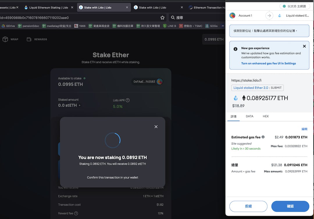Click the 0.0995 ETH balance button in header
Image resolution: width=314 pixels, height=219 pixels.
coord(214,39)
